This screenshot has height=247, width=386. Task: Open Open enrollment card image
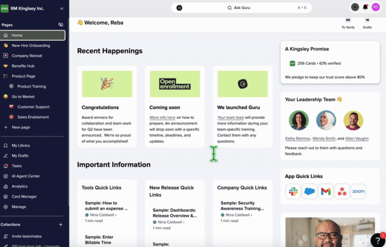coord(175,84)
